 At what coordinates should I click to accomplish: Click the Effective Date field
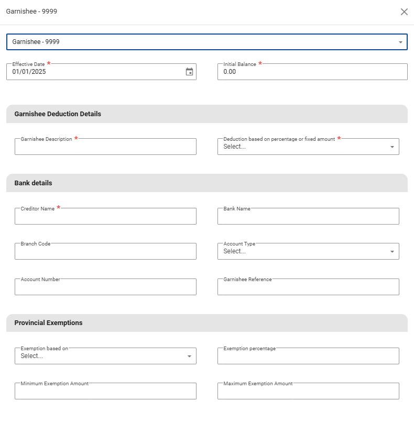tap(94, 72)
